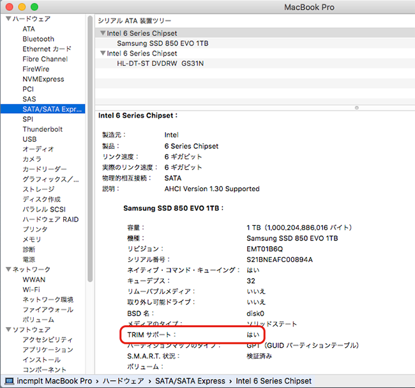The width and height of the screenshot is (415, 388).
Task: Open ストレージ sidebar item
Action: (38, 189)
